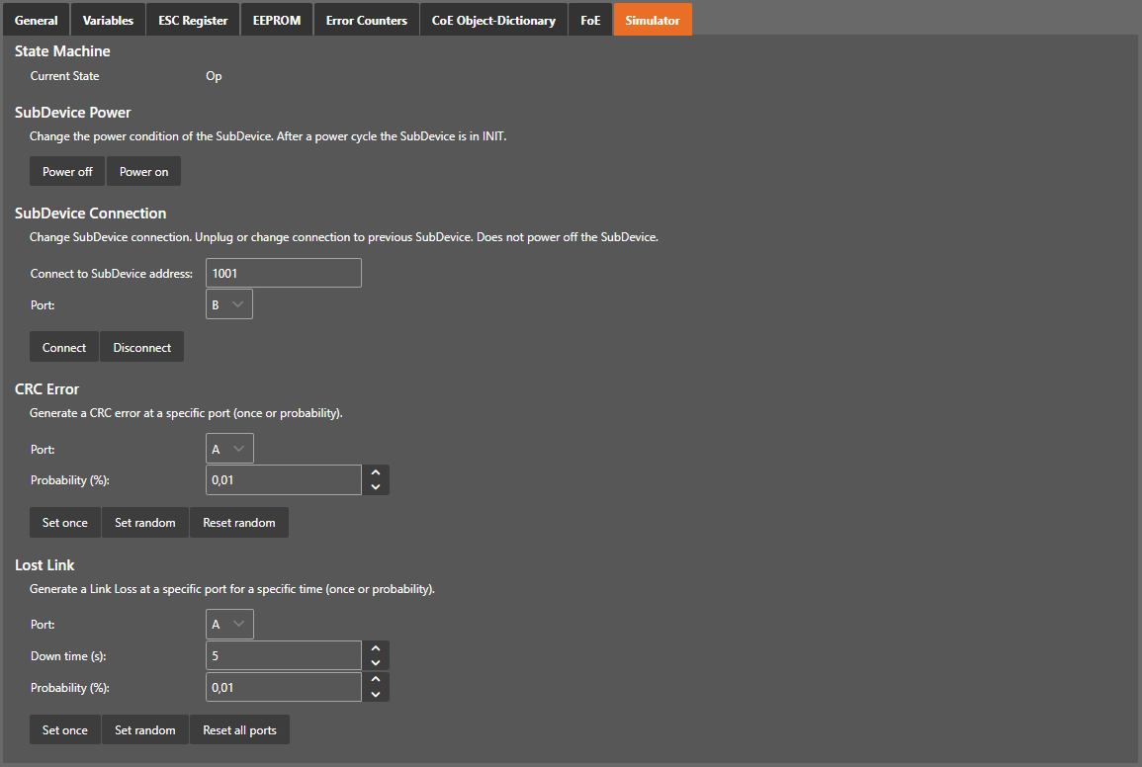1142x767 pixels.
Task: Click Set random under CRC Error
Action: [145, 522]
